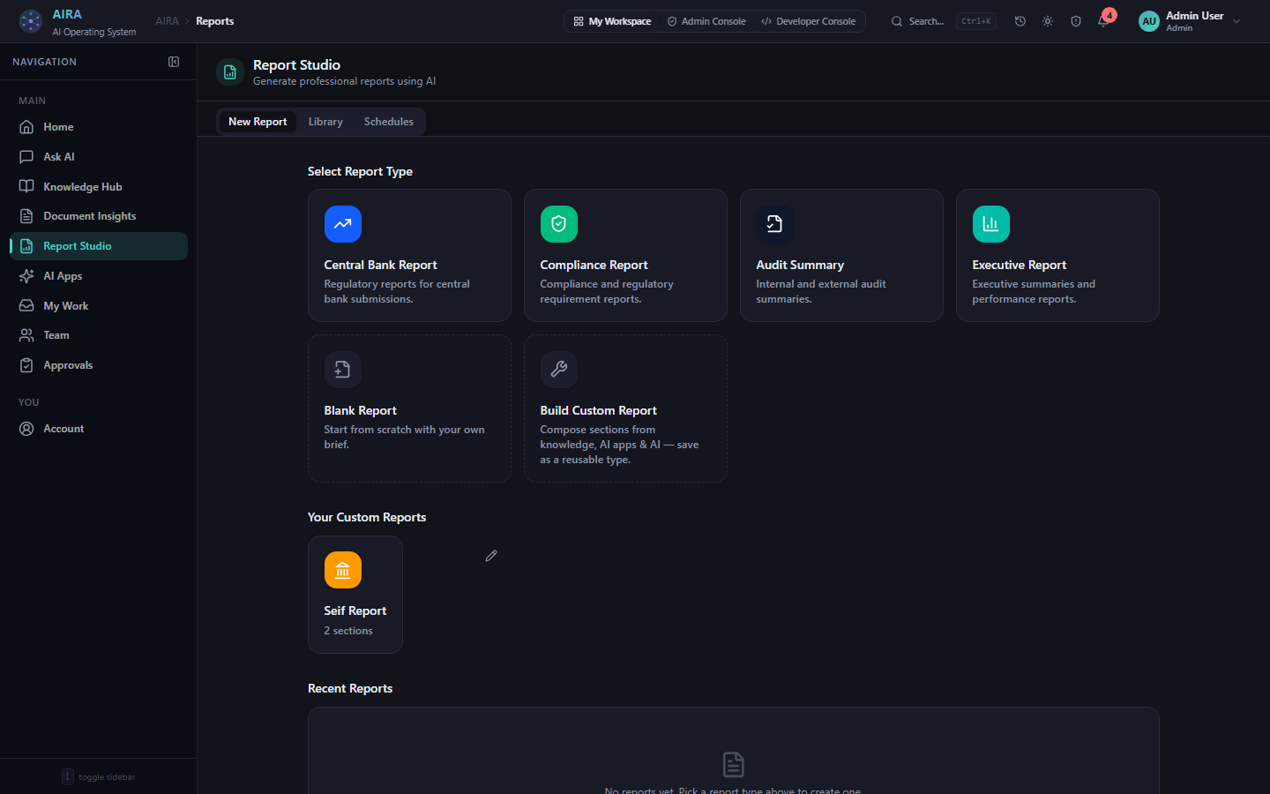Open Account under You section
Image resolution: width=1270 pixels, height=794 pixels.
point(99,429)
